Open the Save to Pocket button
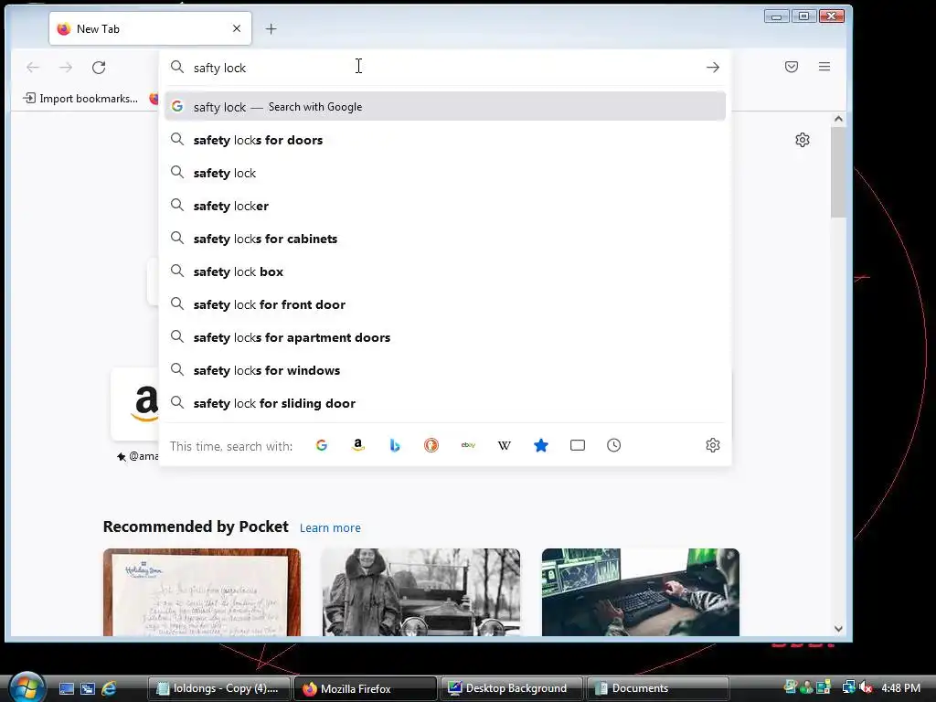936x702 pixels. [792, 67]
